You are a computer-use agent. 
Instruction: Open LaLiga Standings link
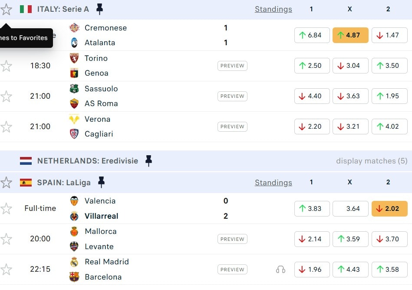(273, 183)
